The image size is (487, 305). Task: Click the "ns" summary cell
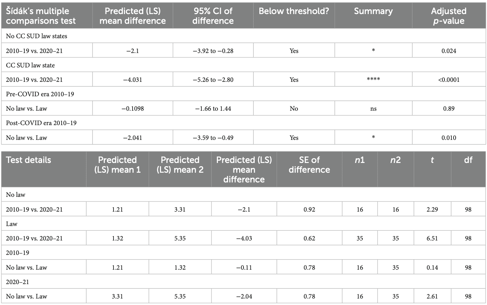pos(373,109)
